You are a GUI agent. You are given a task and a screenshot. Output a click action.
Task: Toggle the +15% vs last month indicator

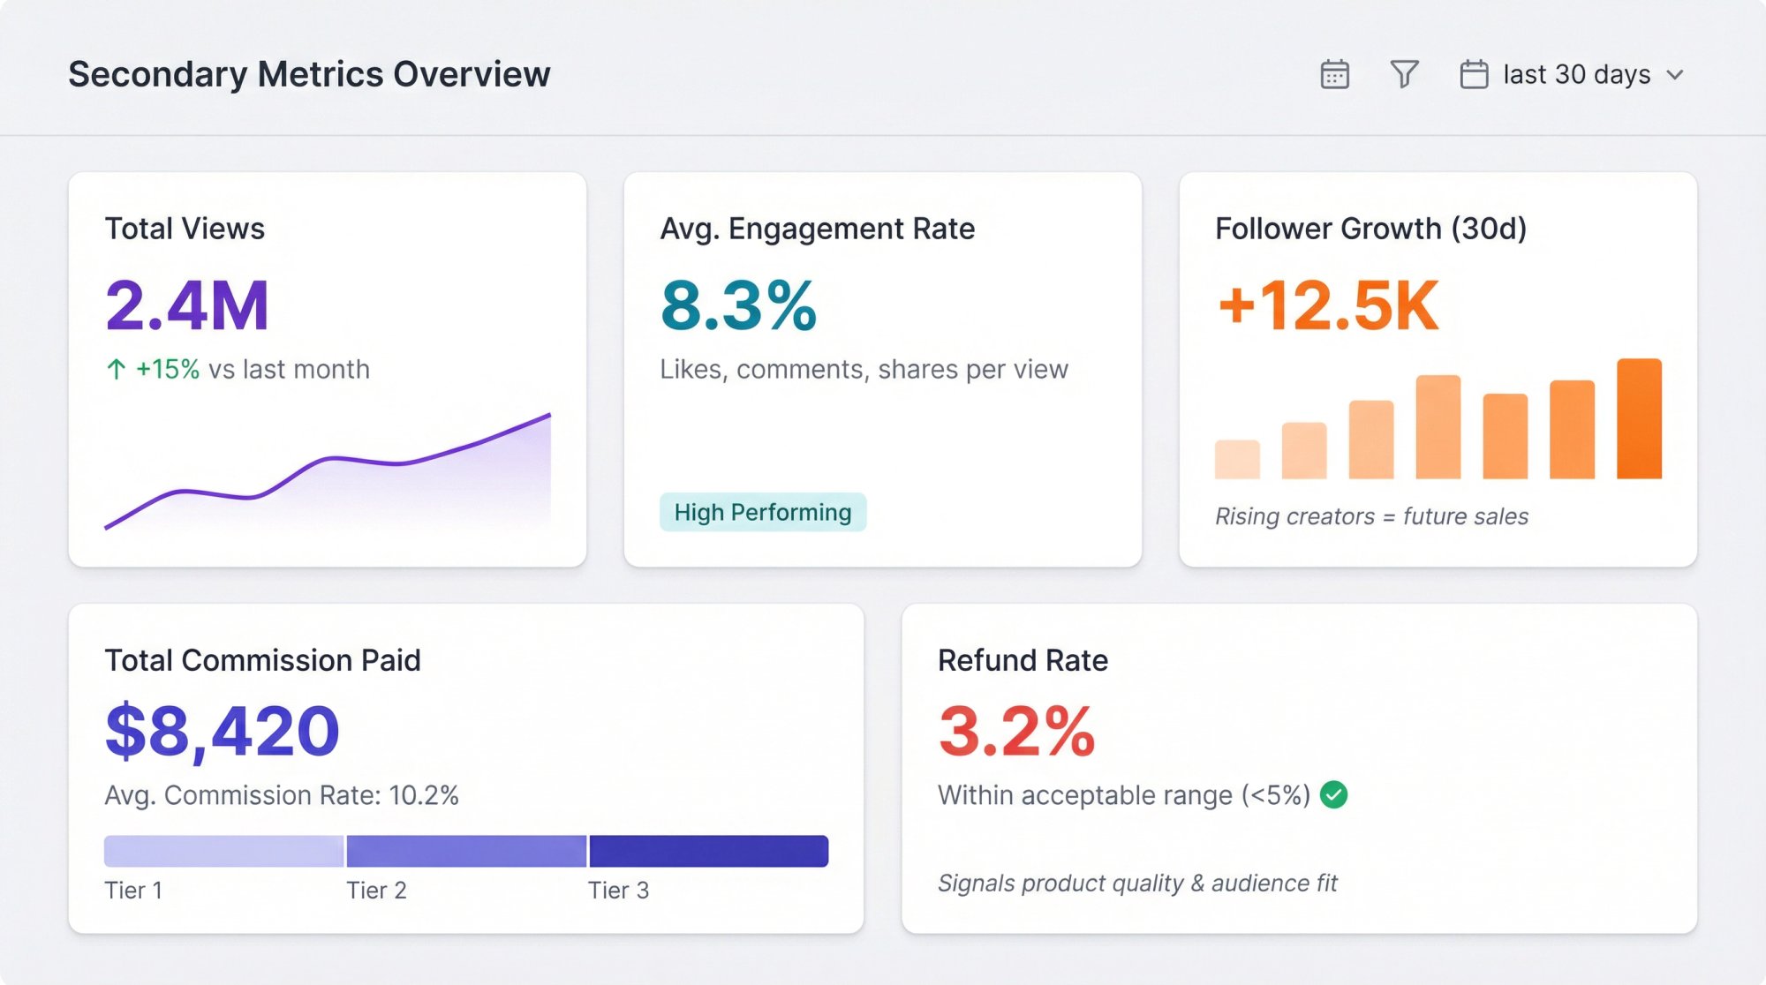click(238, 370)
